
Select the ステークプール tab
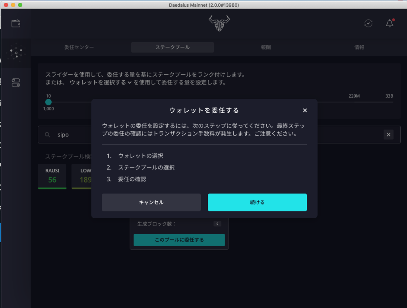click(x=172, y=47)
